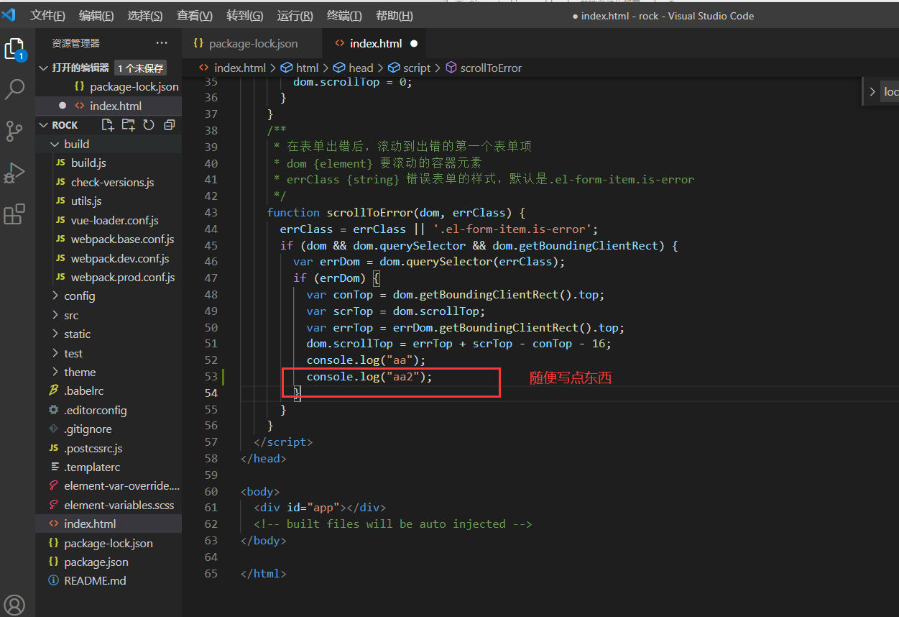Click head breadcrumb item
The image size is (899, 617).
353,68
